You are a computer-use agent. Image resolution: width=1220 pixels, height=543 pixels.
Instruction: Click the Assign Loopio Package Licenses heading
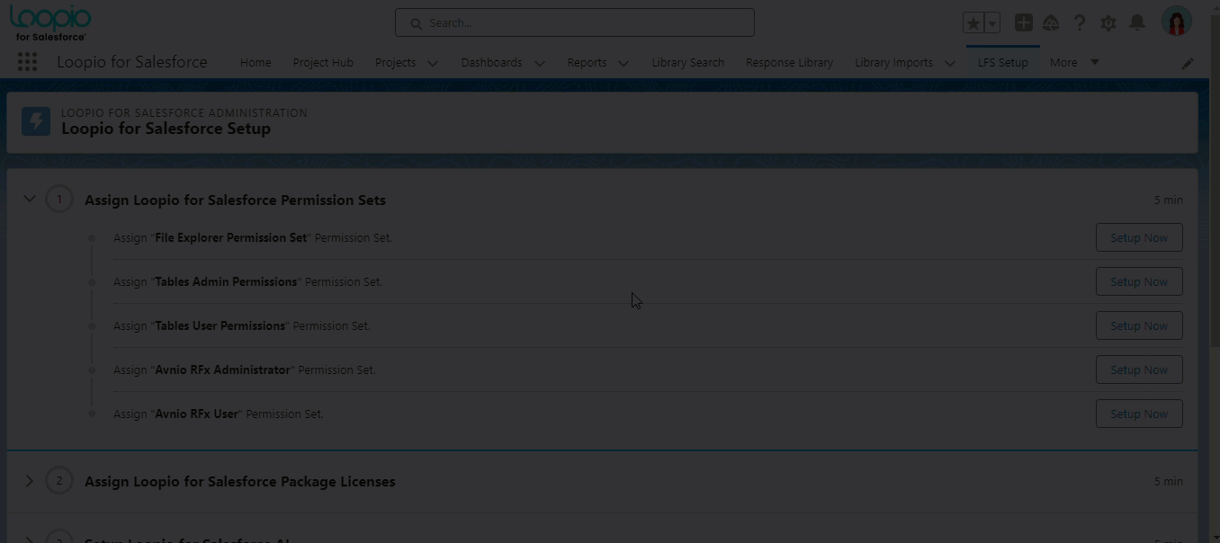pos(239,482)
